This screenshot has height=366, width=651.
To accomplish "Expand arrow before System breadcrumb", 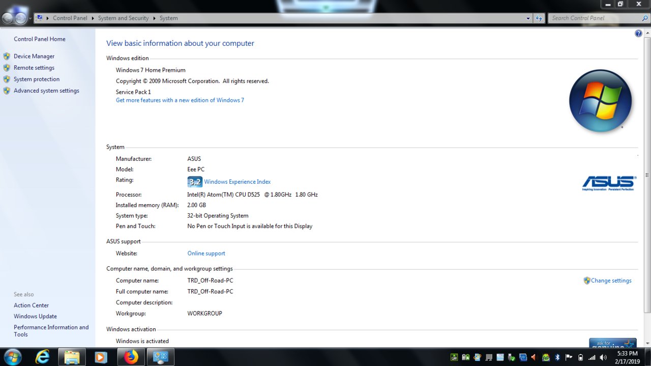I will [x=155, y=18].
